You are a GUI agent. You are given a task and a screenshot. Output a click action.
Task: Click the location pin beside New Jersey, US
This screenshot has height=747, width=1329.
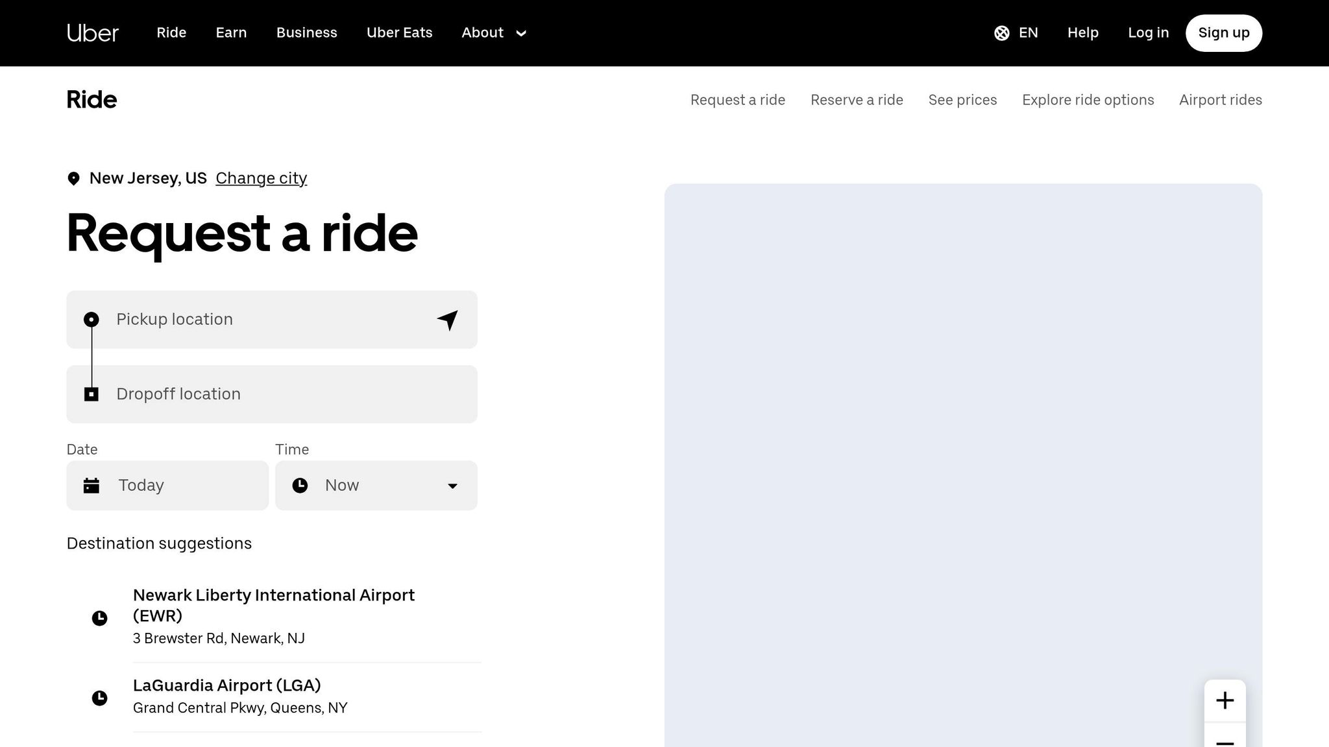[x=73, y=178]
